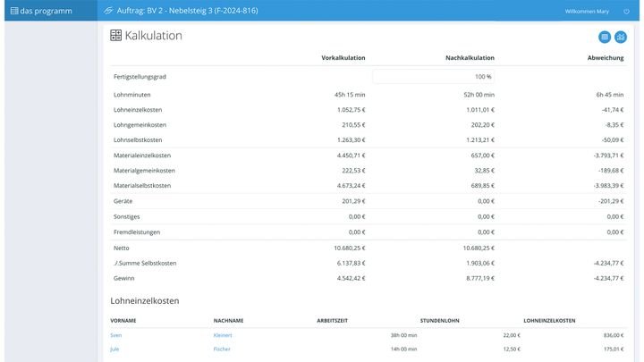Sort by Lohneinzelkosten column header
Viewport: 644px width, 362px height.
point(549,320)
